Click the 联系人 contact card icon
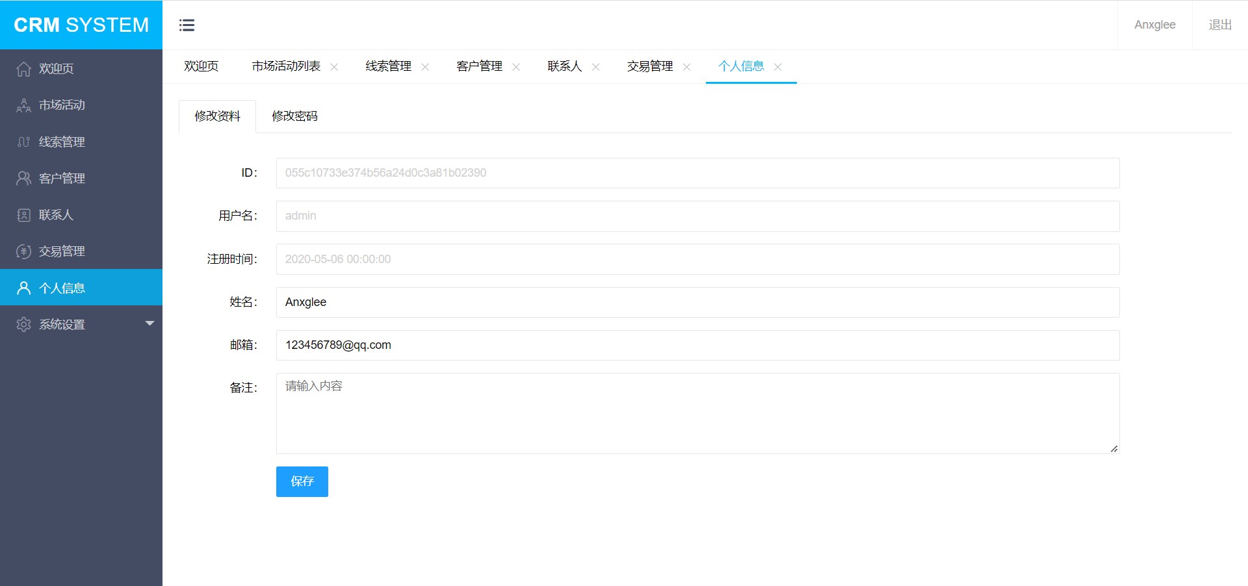The width and height of the screenshot is (1248, 586). pyautogui.click(x=23, y=215)
